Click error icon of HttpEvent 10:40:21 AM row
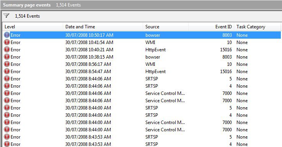Viewport: 282px width, 147px height. pos(7,49)
